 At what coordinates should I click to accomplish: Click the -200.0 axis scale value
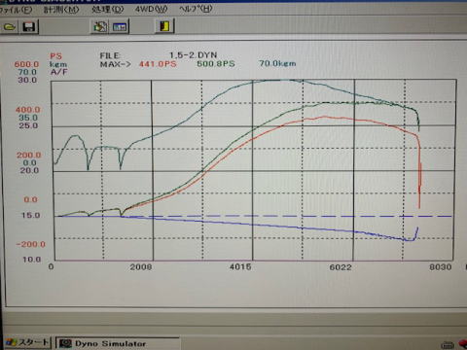[31, 244]
